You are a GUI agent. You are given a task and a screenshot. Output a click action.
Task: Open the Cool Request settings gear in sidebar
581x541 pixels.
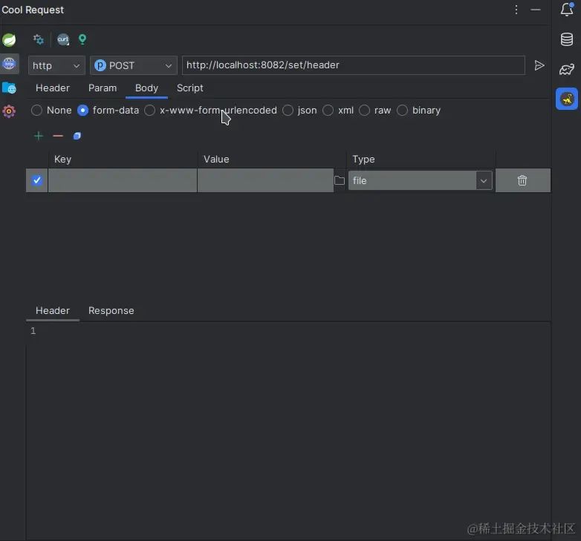pyautogui.click(x=9, y=111)
